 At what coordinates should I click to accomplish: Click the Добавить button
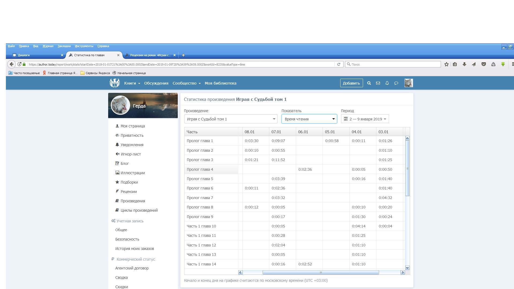pyautogui.click(x=351, y=83)
